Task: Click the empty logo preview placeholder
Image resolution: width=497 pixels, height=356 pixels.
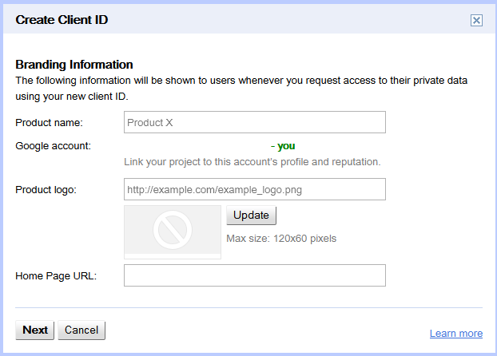Action: coord(173,231)
